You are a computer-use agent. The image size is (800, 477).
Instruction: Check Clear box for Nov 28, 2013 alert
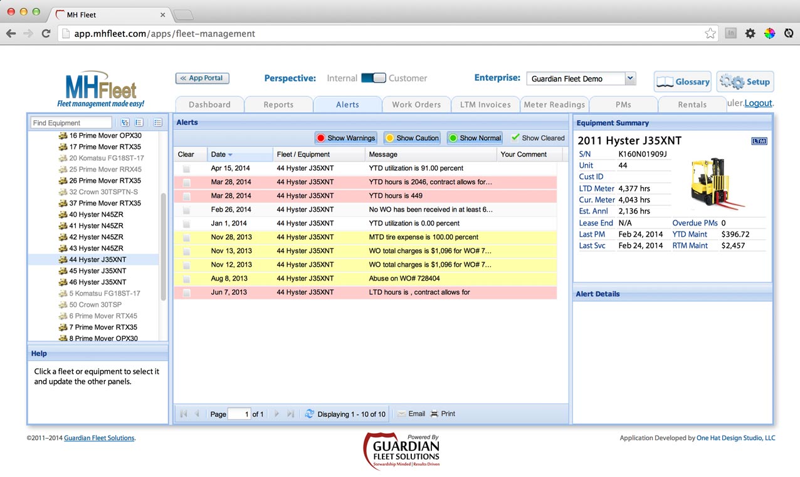tap(186, 237)
